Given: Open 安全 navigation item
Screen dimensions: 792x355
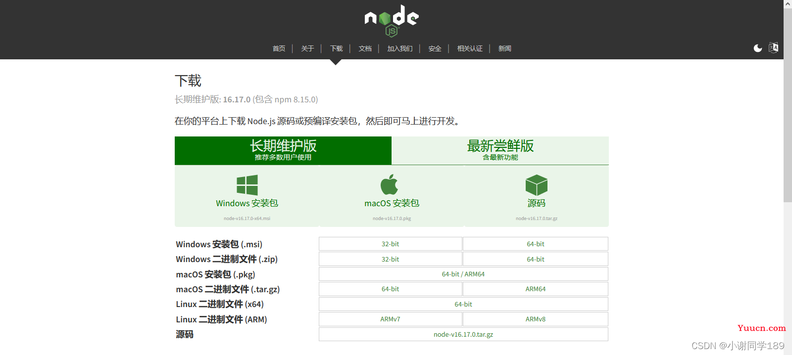Looking at the screenshot, I should pos(435,48).
